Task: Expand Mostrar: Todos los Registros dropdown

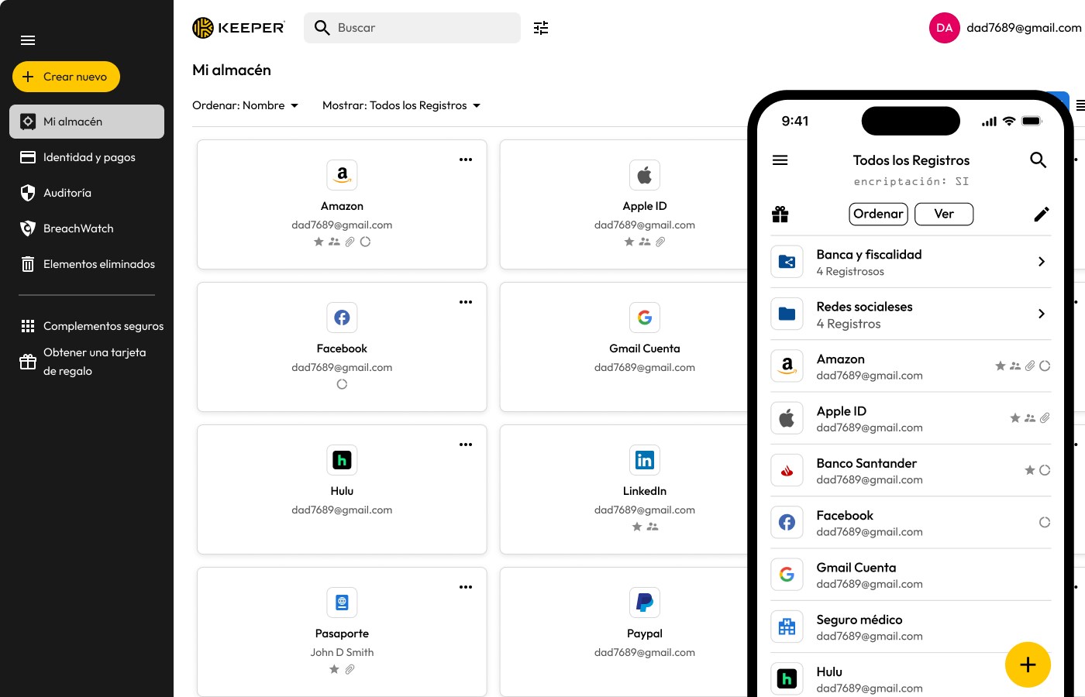Action: pyautogui.click(x=401, y=105)
